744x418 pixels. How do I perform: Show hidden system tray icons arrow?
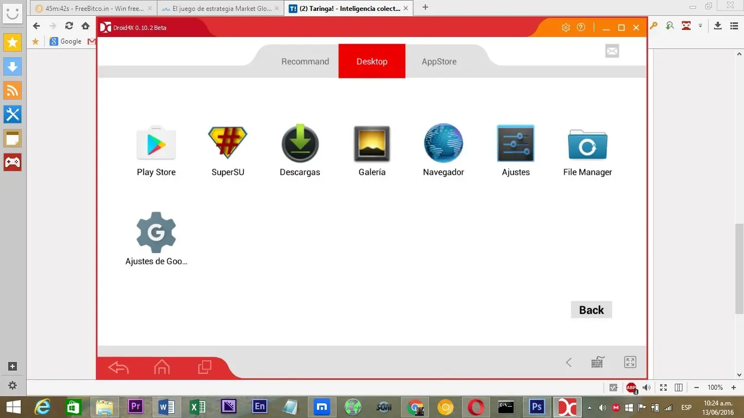coord(590,407)
